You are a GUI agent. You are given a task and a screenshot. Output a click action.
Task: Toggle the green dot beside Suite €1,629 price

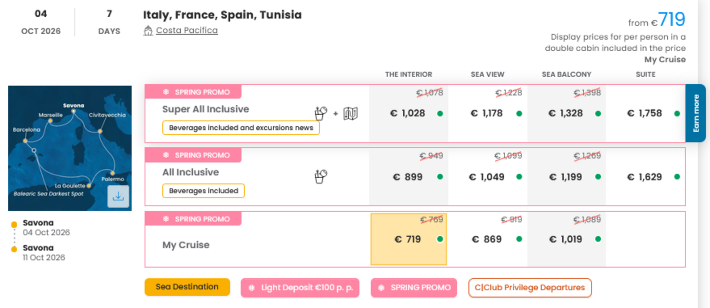[677, 177]
